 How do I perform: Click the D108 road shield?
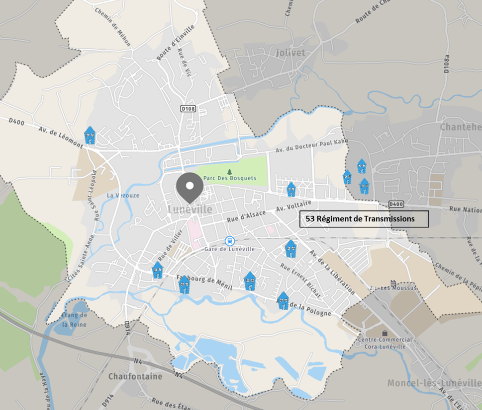[x=188, y=109]
